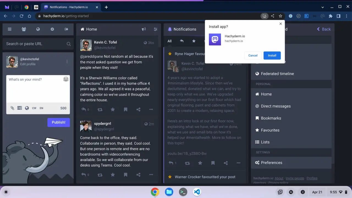
Task: Open Lists from navigation
Action: click(x=291, y=142)
